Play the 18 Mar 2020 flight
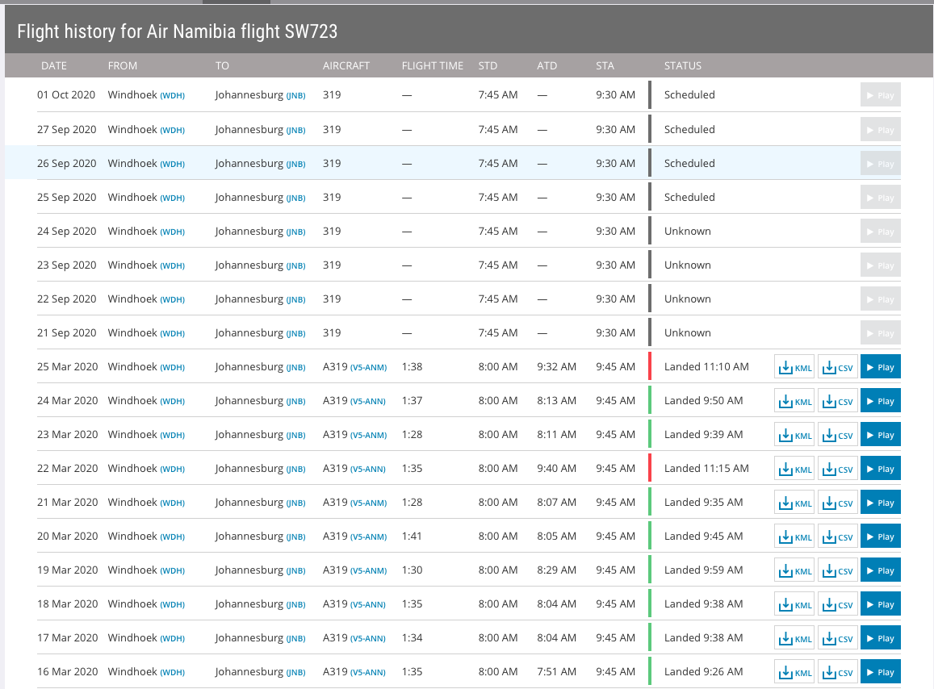The height and width of the screenshot is (689, 934). coord(881,604)
